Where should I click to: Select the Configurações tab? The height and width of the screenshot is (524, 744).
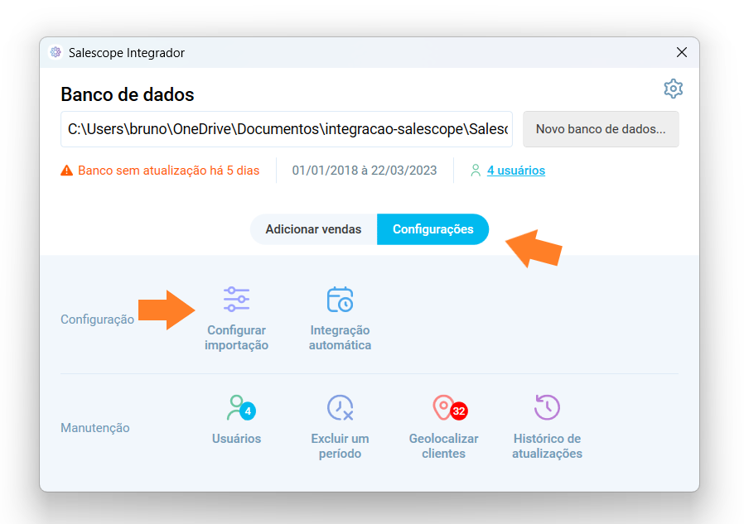pyautogui.click(x=432, y=229)
